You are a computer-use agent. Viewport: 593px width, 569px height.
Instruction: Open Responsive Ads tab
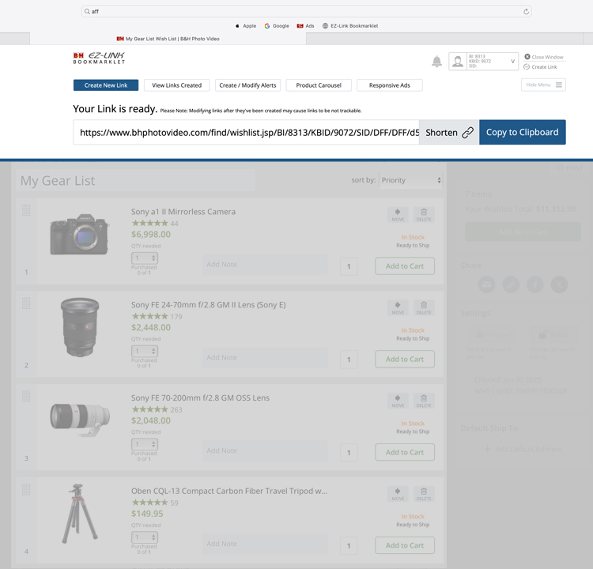(390, 85)
